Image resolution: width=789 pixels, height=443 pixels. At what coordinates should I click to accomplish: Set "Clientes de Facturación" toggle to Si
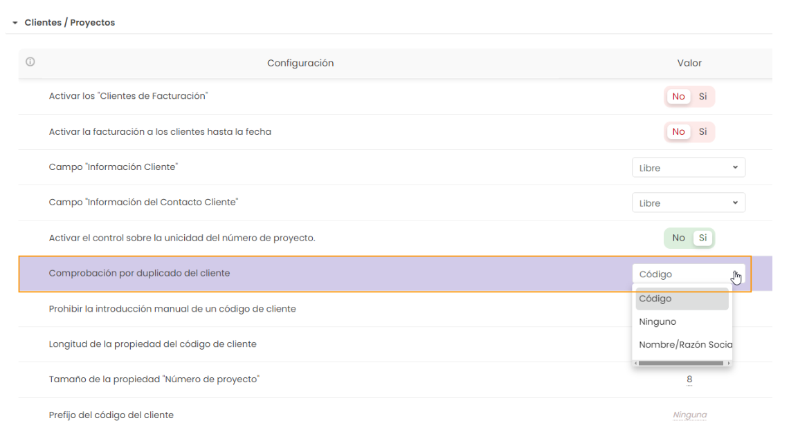(702, 97)
